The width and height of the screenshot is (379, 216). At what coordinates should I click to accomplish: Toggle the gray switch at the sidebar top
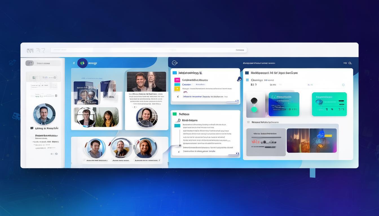[x=30, y=63]
